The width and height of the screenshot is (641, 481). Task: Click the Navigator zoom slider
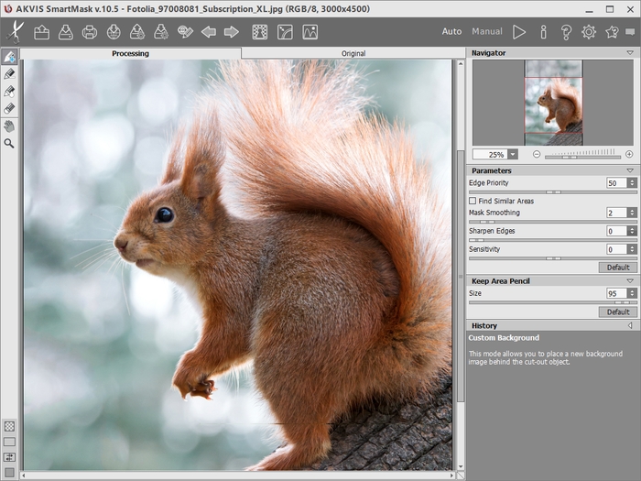click(x=582, y=157)
